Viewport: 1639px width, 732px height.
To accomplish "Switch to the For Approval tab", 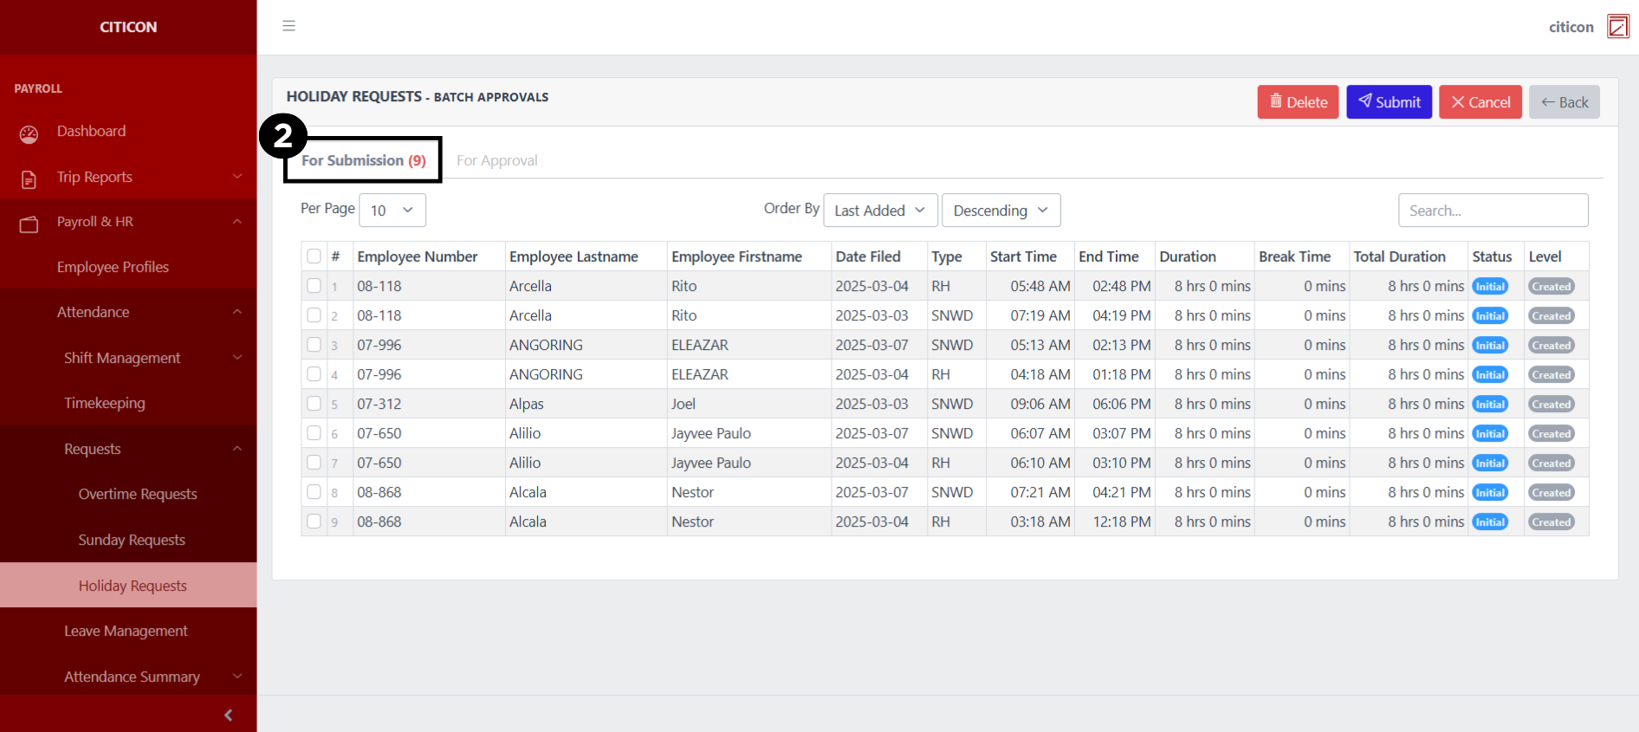I will [x=496, y=160].
